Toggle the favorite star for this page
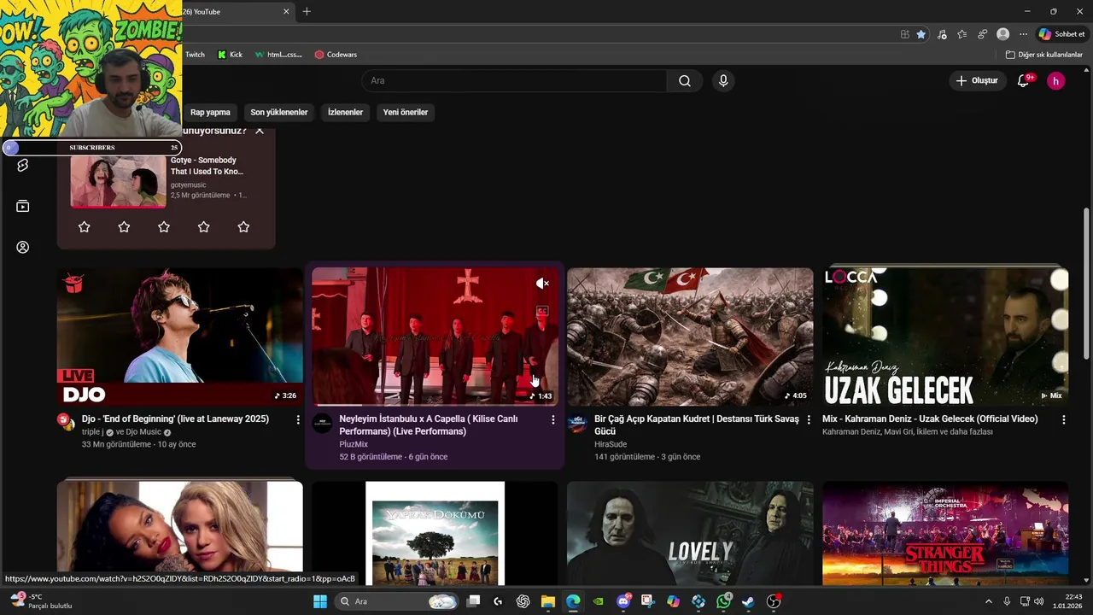The height and width of the screenshot is (615, 1093). coord(921,34)
